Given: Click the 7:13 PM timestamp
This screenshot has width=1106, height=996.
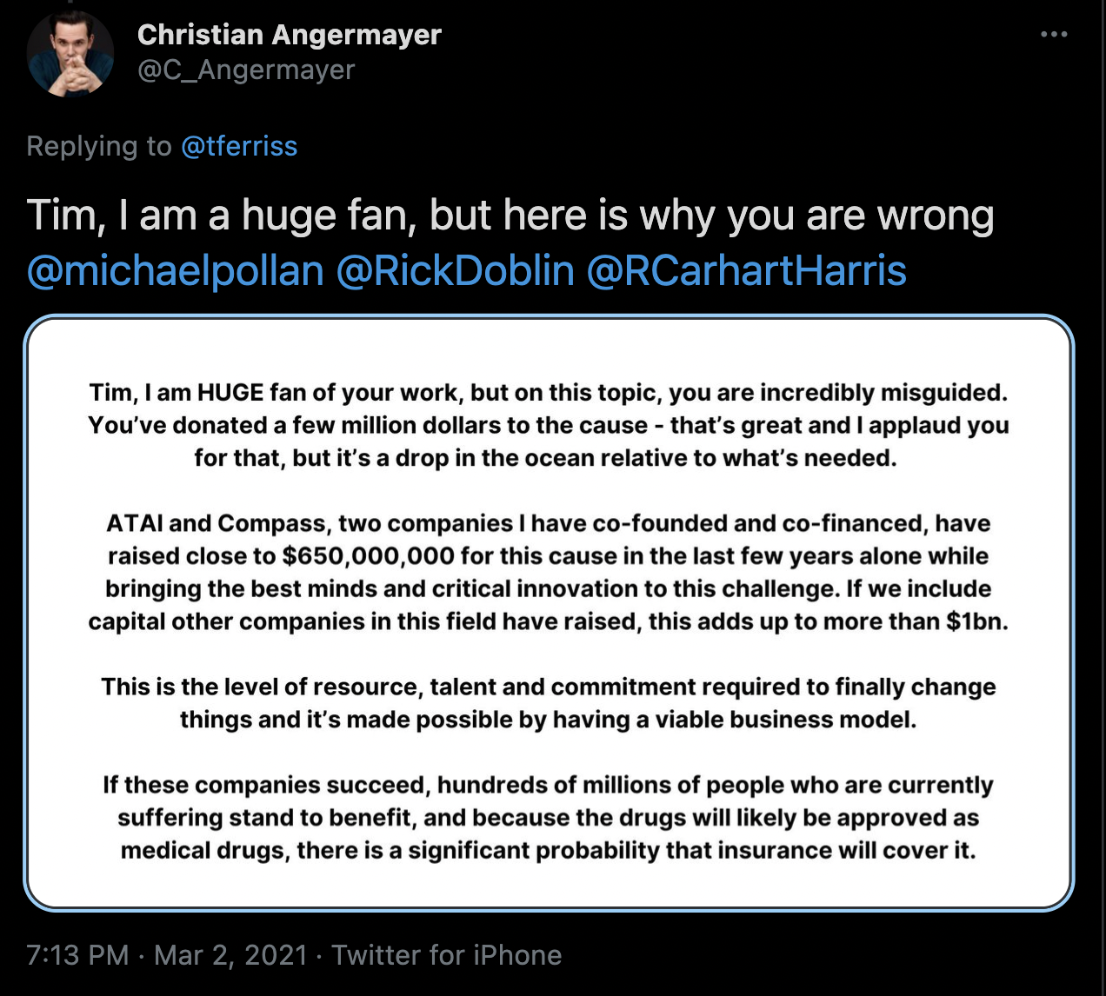Looking at the screenshot, I should coord(77,955).
